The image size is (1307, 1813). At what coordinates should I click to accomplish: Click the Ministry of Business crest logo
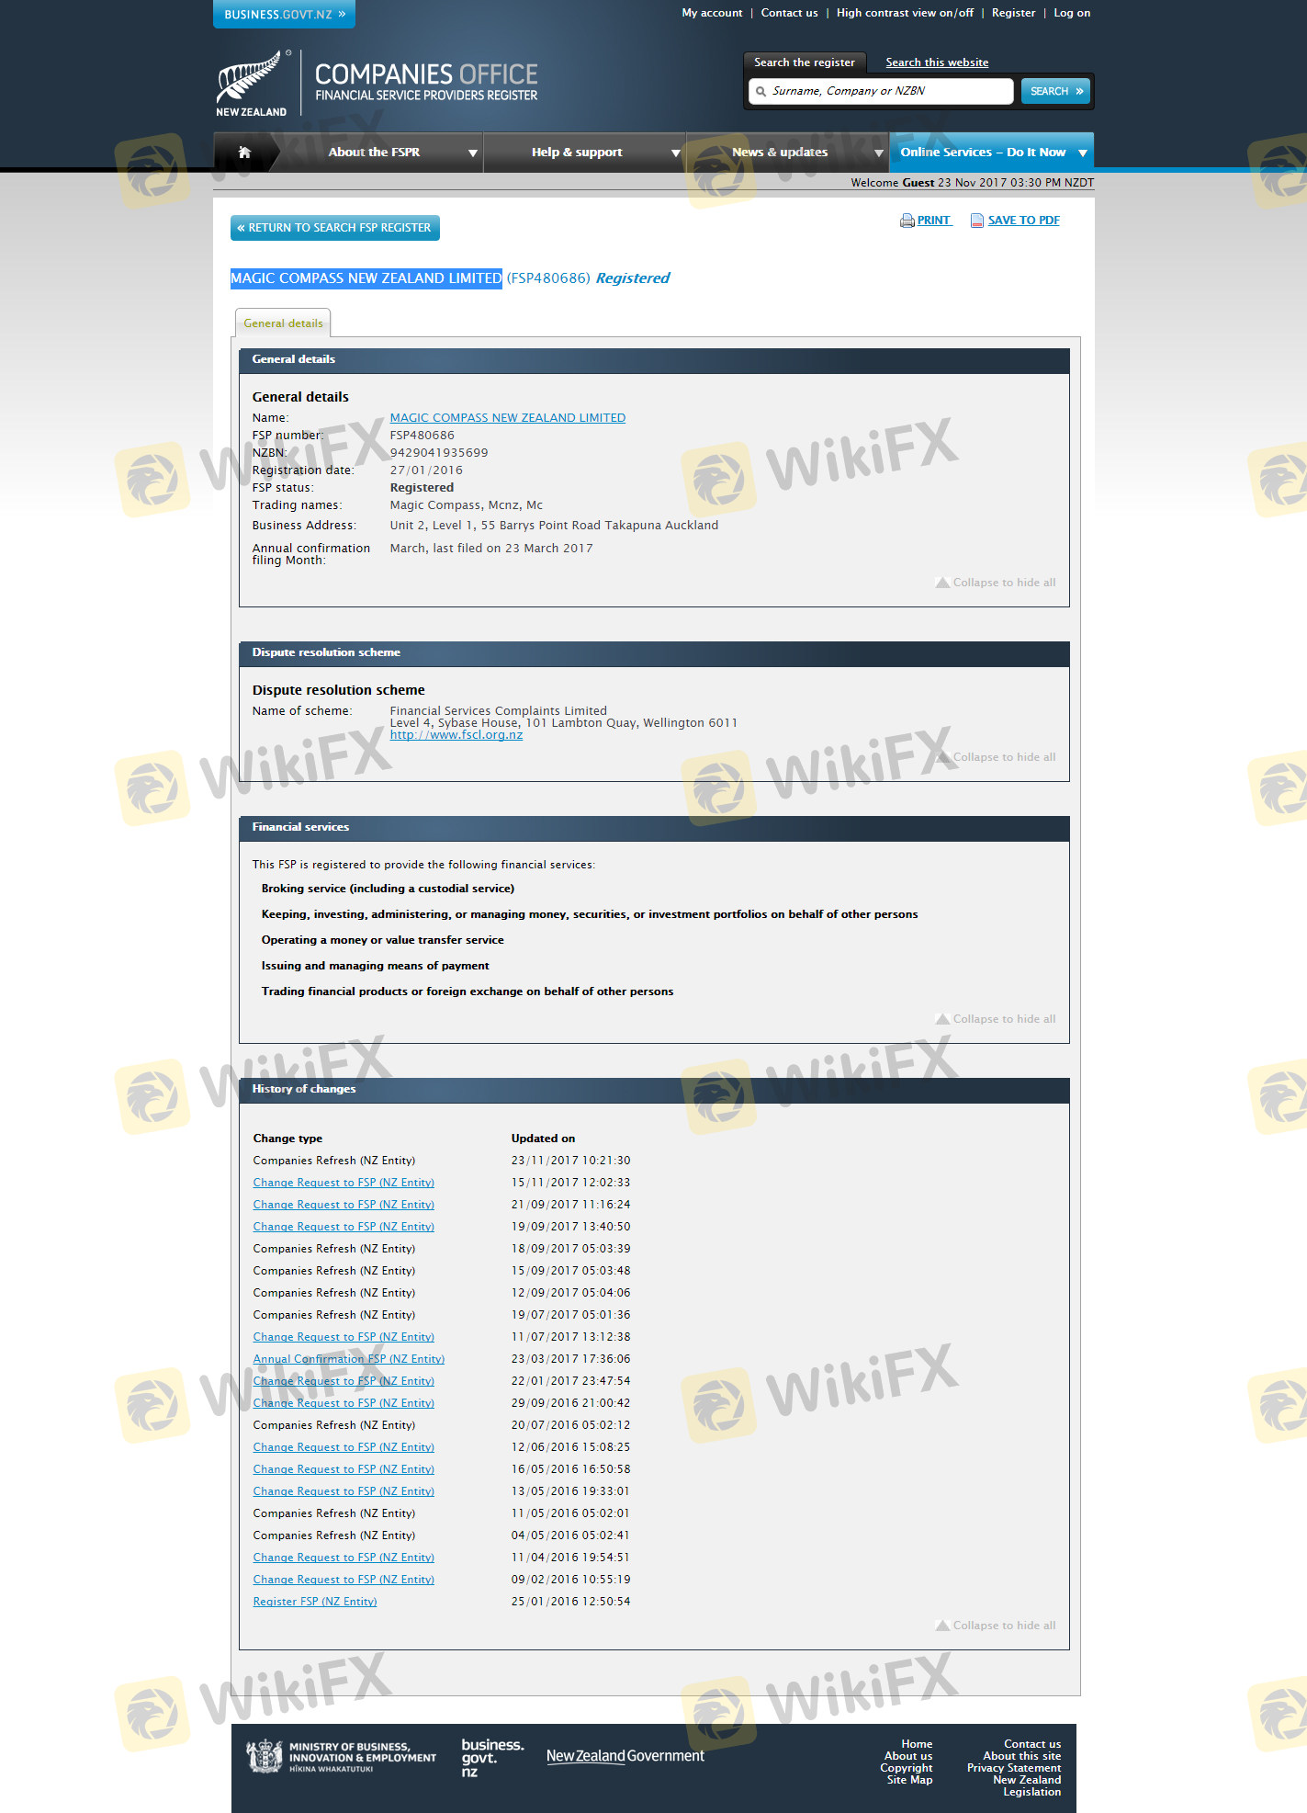click(x=265, y=1756)
